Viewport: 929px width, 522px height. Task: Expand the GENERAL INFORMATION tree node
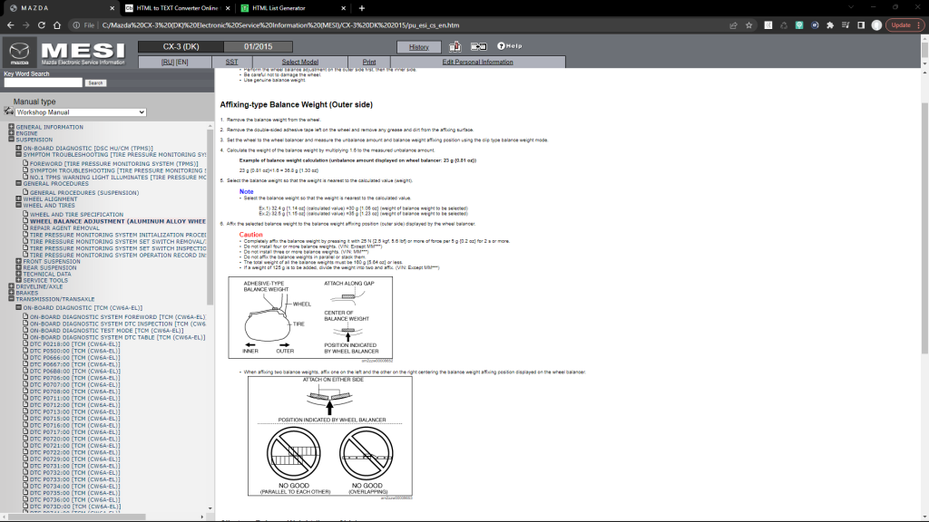11,127
